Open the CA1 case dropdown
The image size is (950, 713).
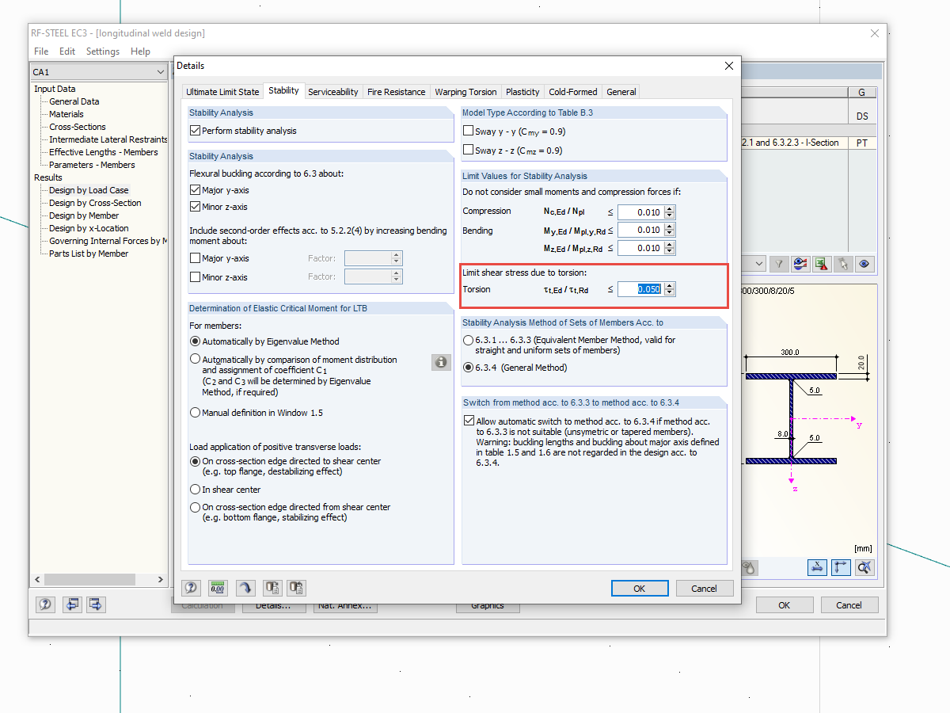(x=161, y=71)
